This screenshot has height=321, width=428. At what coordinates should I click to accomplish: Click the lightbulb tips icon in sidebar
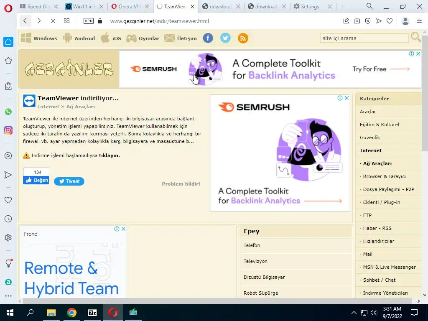tap(9, 263)
